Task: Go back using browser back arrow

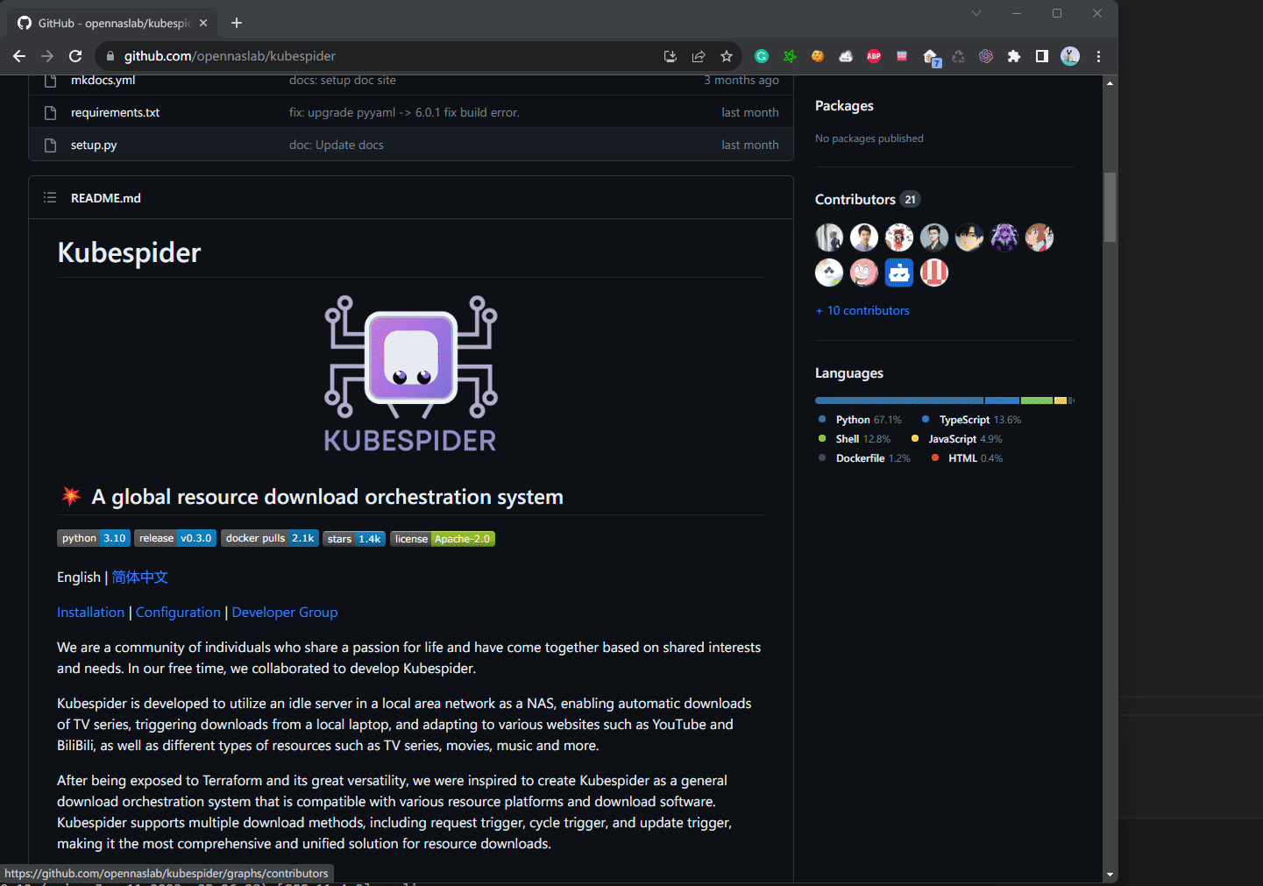Action: pos(19,56)
